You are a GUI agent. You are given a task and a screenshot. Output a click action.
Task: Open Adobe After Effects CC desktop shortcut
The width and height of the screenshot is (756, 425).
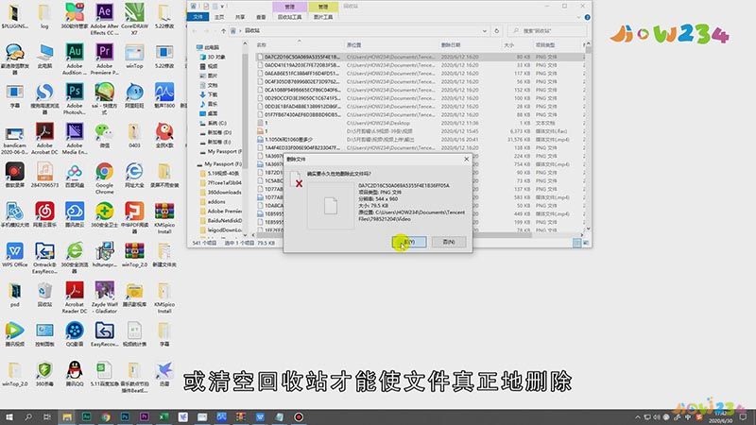pos(104,18)
